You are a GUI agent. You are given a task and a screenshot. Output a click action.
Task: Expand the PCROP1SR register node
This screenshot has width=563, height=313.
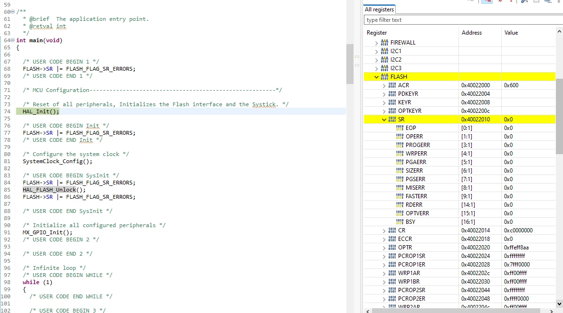(x=384, y=257)
